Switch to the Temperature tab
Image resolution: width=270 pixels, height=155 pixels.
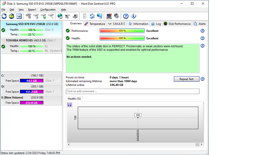click(95, 24)
